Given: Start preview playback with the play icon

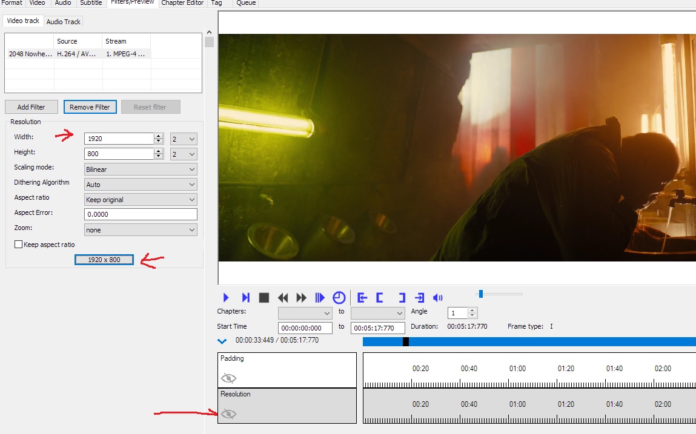Looking at the screenshot, I should (226, 297).
